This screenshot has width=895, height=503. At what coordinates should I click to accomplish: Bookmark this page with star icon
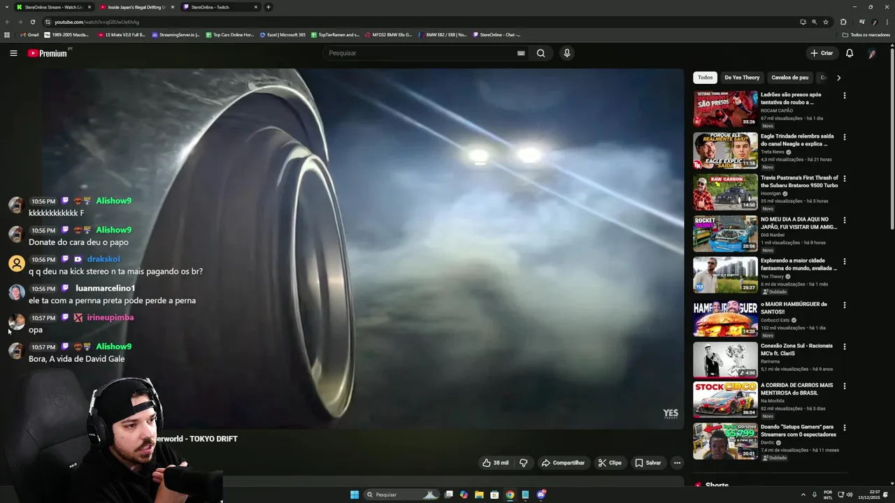(826, 22)
